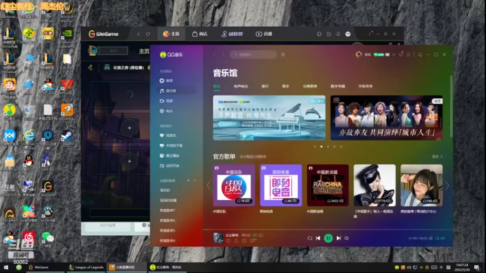Show next official playlists with right arrow
Viewport: 486px width, 273px height.
coord(447,186)
